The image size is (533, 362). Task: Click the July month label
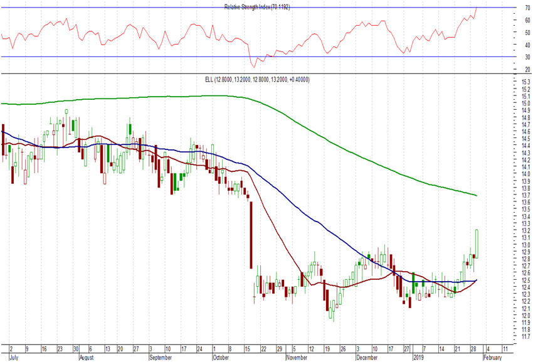13,358
